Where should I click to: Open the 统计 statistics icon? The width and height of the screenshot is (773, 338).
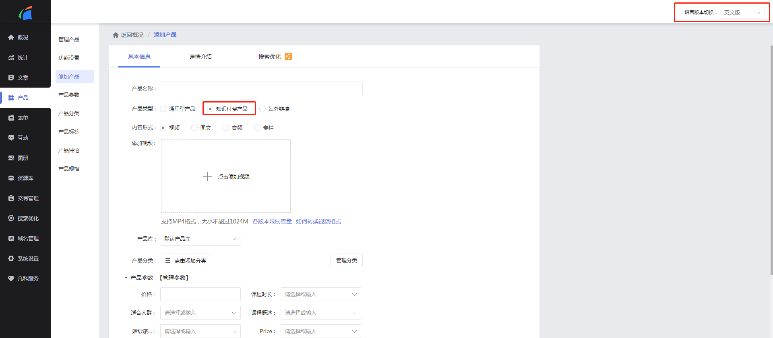click(11, 57)
